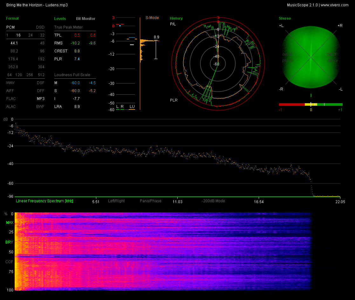Enable Pano/Phase spectrum mode
This screenshot has height=300, width=355.
(151, 201)
